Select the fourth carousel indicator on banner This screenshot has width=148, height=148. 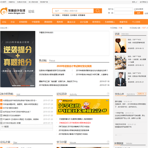click(28, 86)
